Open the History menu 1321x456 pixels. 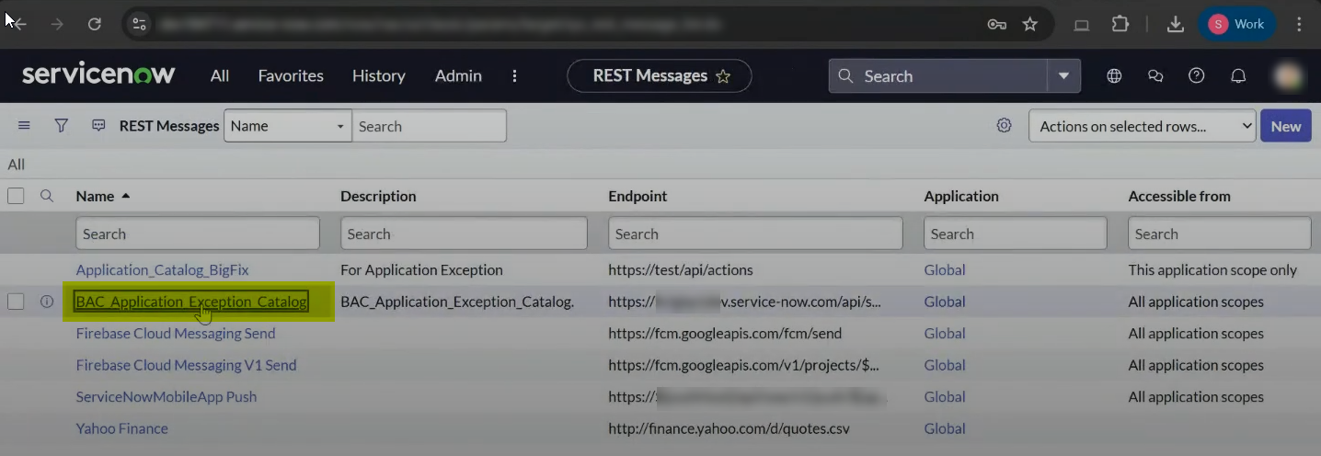click(378, 76)
